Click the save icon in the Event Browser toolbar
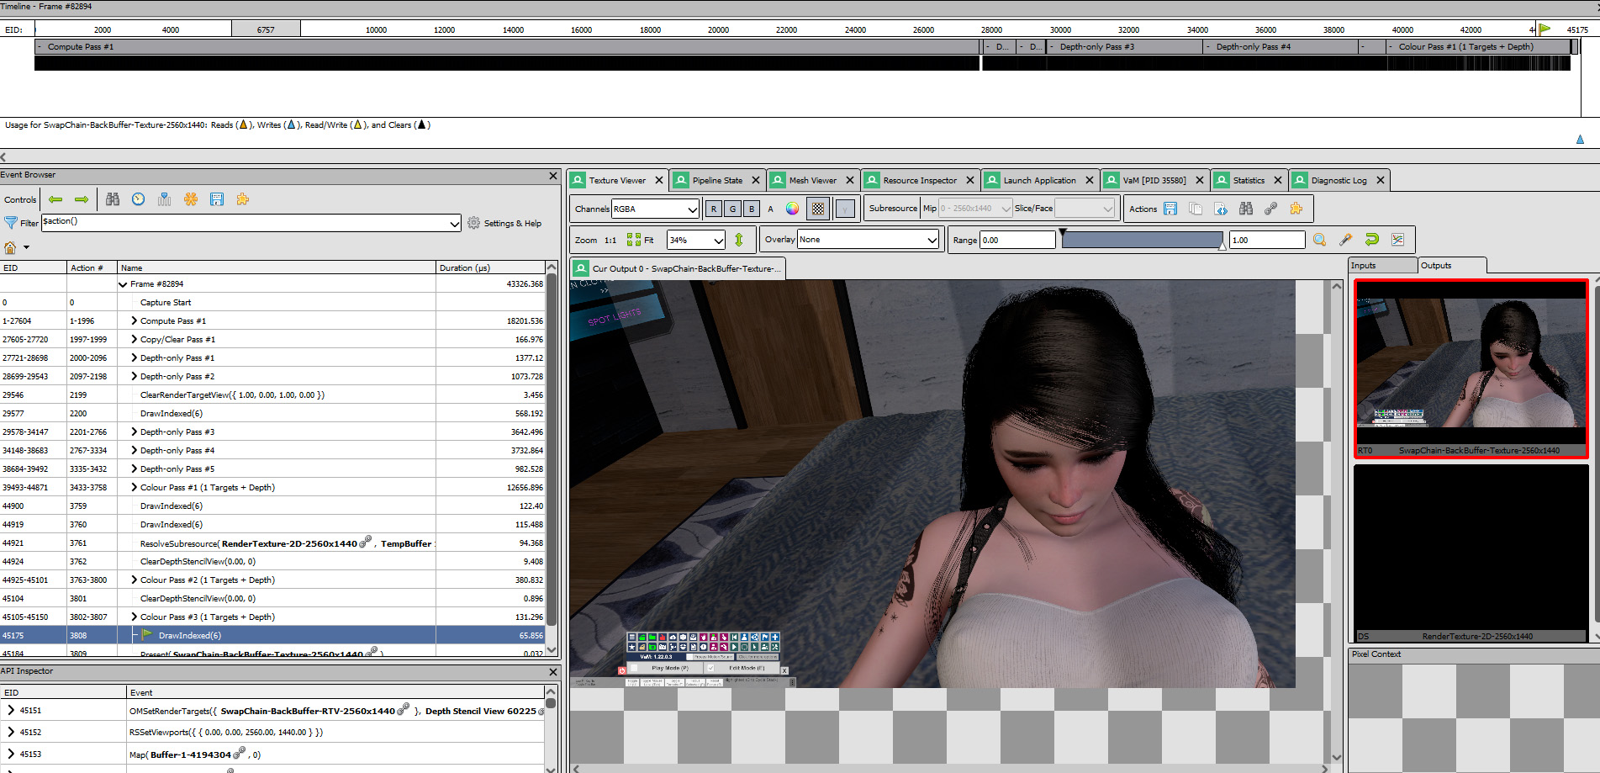 217,199
